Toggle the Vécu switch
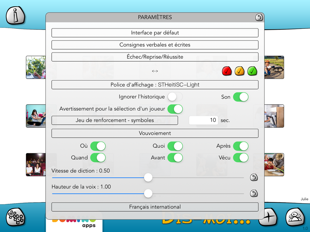This screenshot has height=232, width=310. [241, 158]
